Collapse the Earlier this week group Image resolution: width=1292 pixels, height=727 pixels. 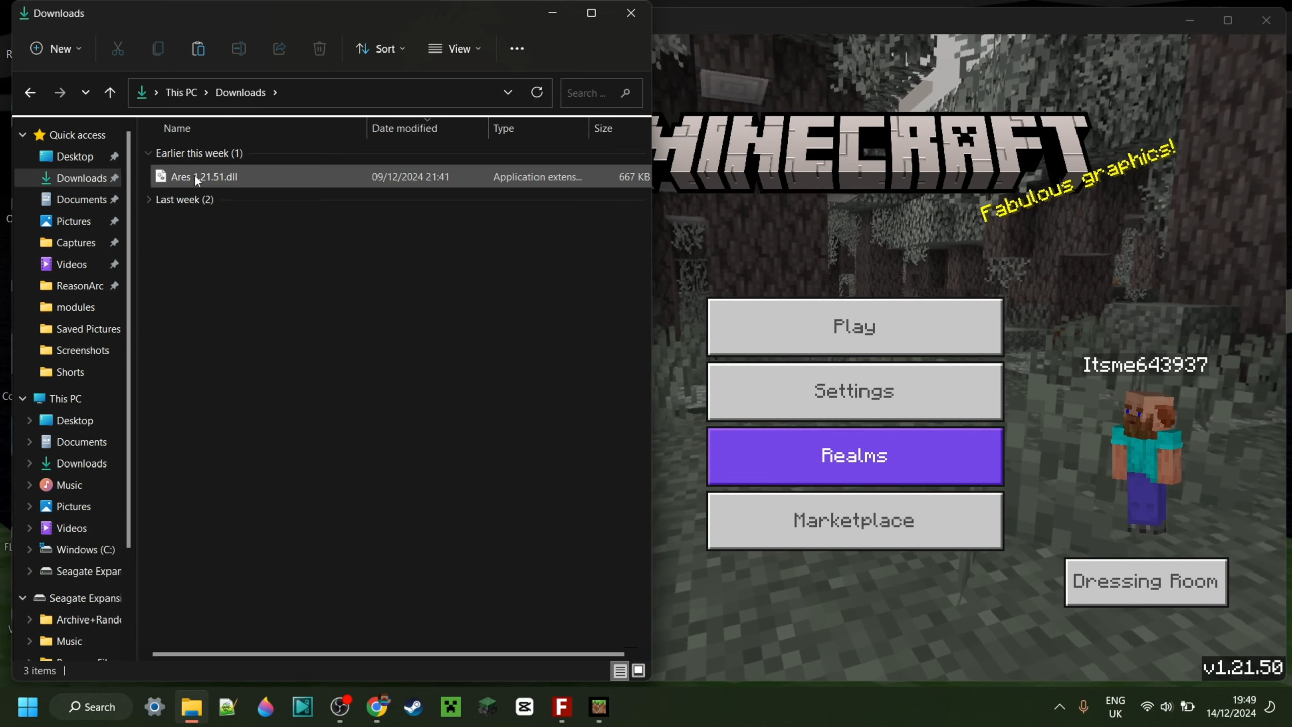tap(148, 153)
